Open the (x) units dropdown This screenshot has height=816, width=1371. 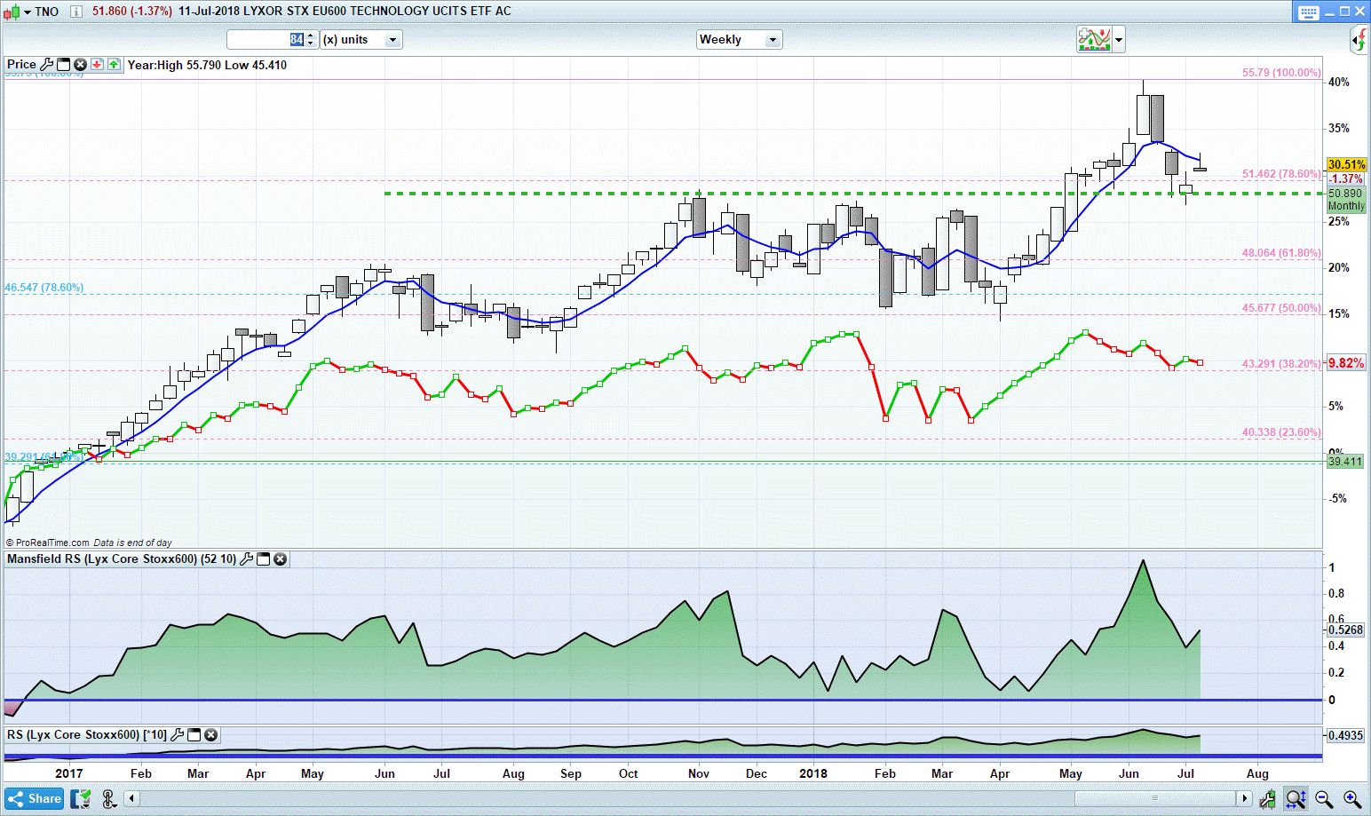click(361, 40)
